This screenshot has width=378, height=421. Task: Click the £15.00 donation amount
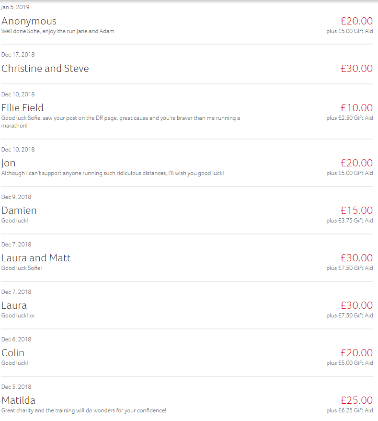[356, 210]
